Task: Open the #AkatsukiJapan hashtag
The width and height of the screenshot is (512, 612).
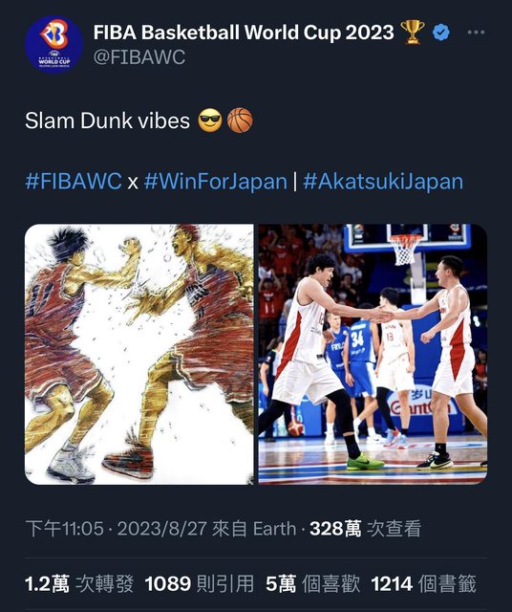Action: tap(383, 182)
